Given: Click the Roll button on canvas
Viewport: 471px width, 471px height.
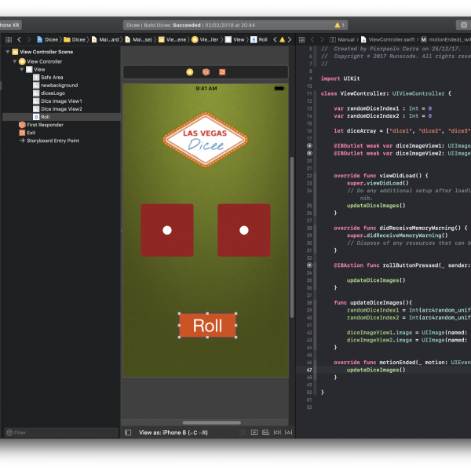Looking at the screenshot, I should 207,325.
